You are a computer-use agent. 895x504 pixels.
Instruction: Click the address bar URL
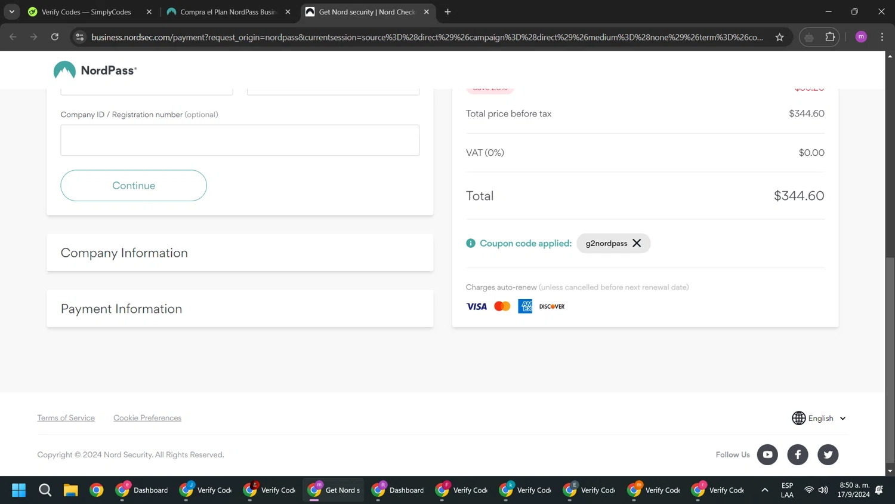point(427,37)
